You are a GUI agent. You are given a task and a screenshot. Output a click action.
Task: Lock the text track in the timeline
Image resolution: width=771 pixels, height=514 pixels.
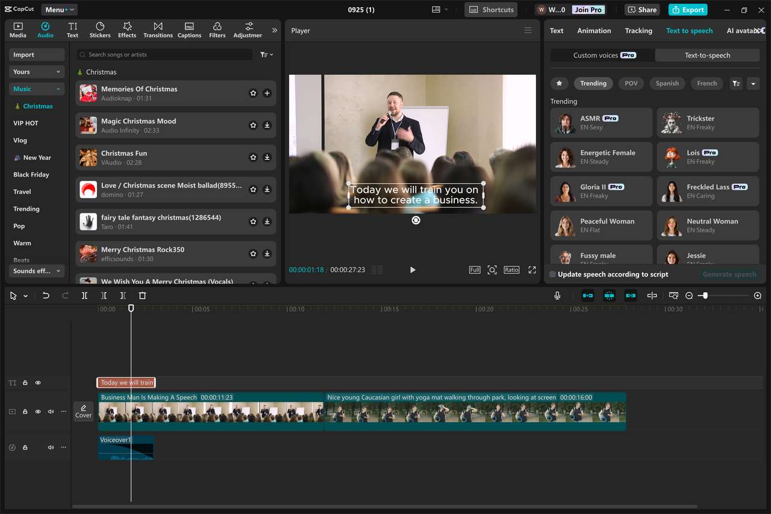[25, 382]
